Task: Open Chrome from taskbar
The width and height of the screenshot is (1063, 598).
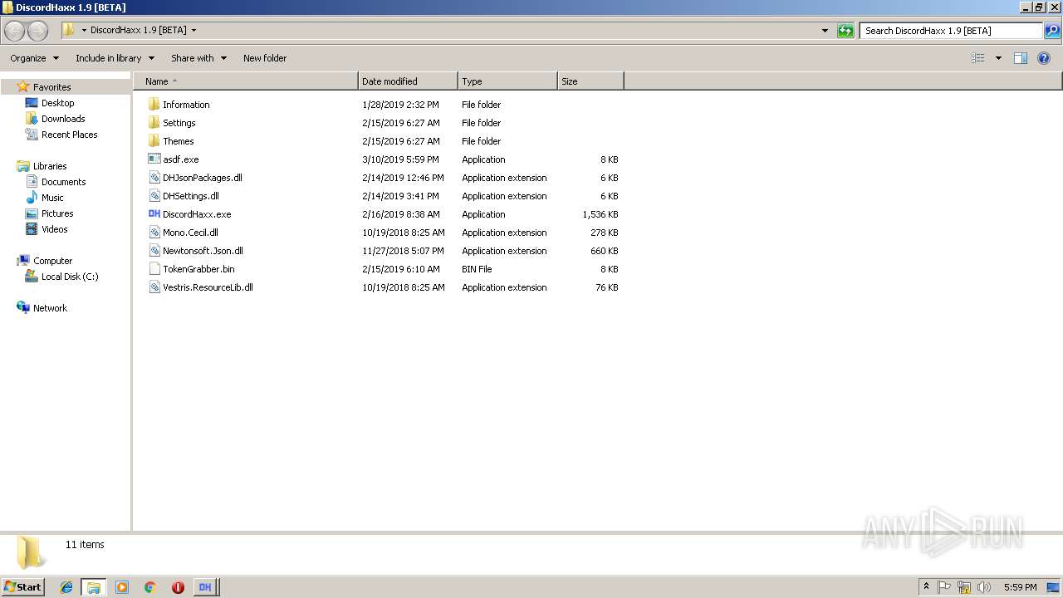Action: click(x=150, y=587)
